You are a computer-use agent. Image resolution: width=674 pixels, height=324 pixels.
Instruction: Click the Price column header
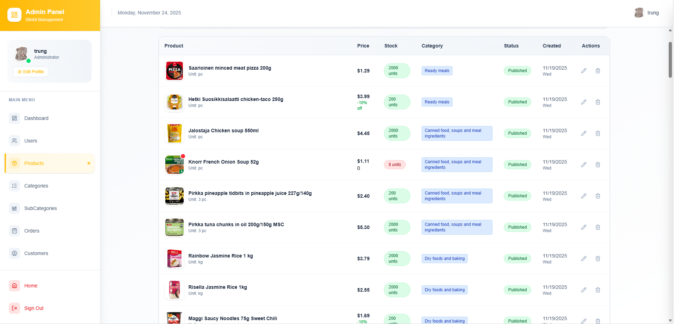coord(363,46)
